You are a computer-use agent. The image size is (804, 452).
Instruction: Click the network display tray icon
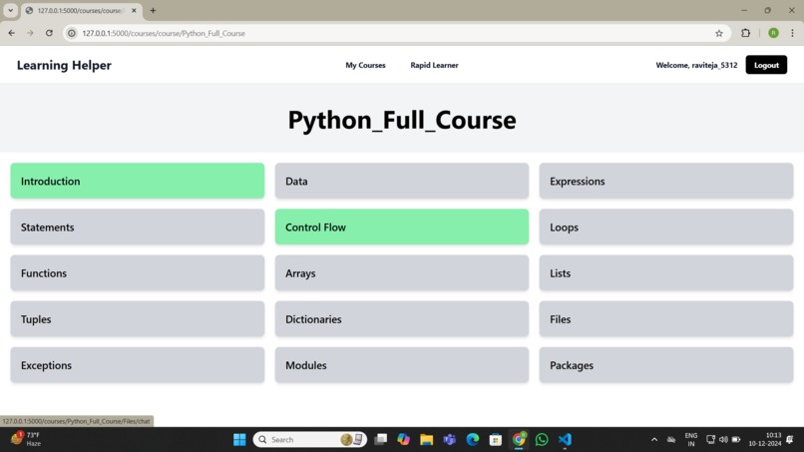click(x=710, y=440)
